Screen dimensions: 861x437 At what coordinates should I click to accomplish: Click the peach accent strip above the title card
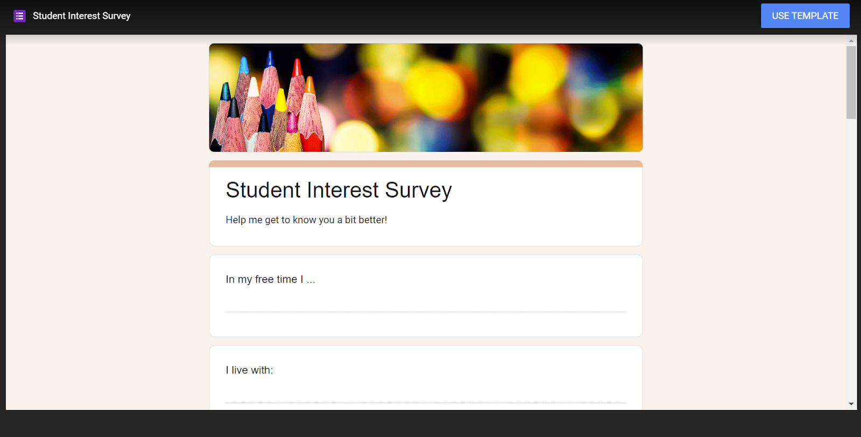pyautogui.click(x=425, y=164)
